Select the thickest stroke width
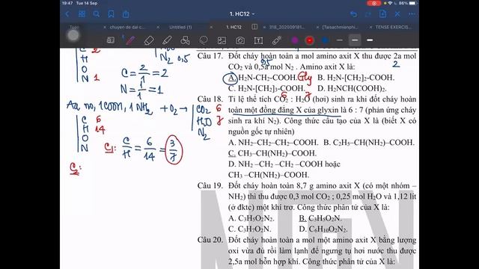 coord(370,40)
